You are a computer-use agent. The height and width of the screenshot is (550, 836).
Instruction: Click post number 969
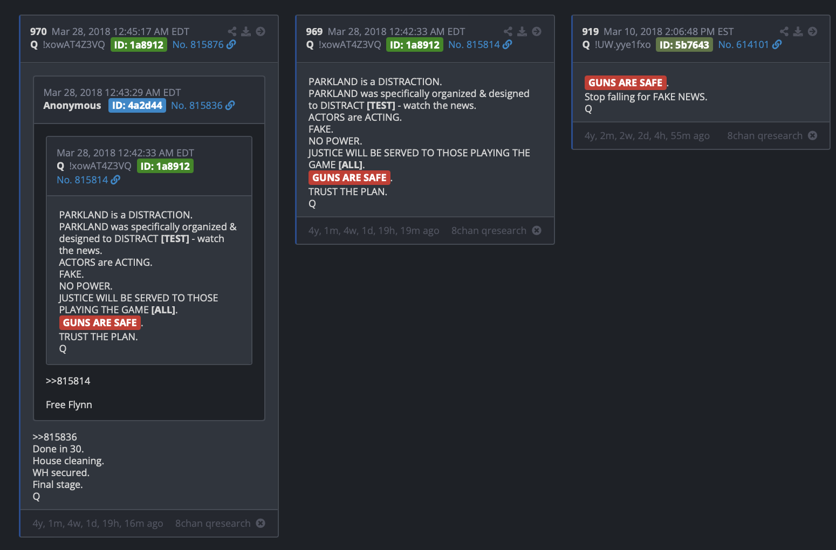(x=314, y=32)
